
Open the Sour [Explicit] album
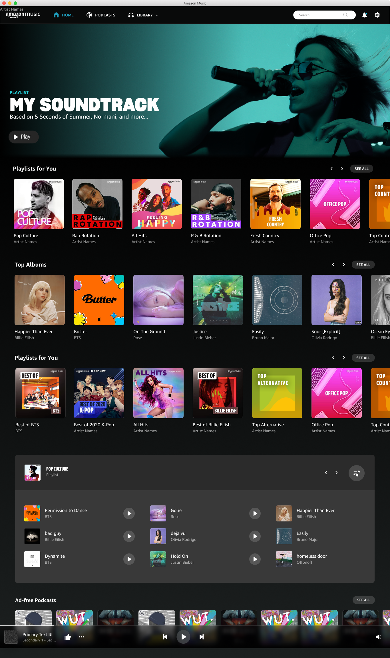(x=337, y=300)
